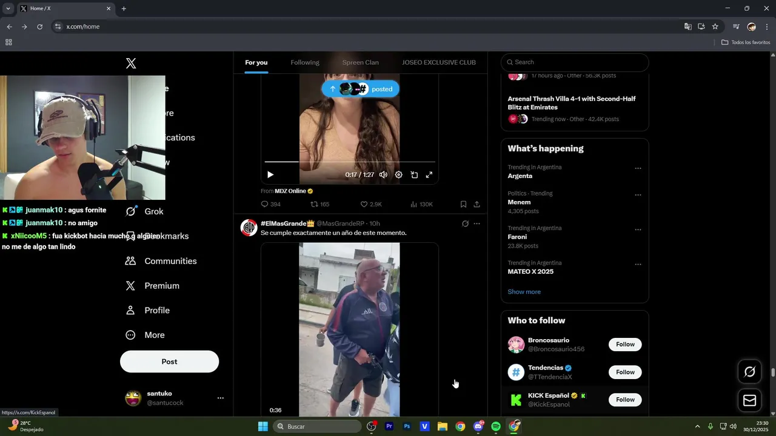Click the Grok icon on ElMasGrande post

[x=465, y=223]
